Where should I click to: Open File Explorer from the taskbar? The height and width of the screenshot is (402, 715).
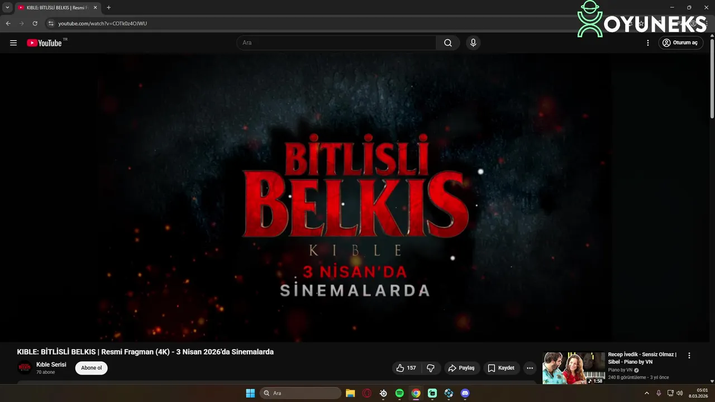350,393
